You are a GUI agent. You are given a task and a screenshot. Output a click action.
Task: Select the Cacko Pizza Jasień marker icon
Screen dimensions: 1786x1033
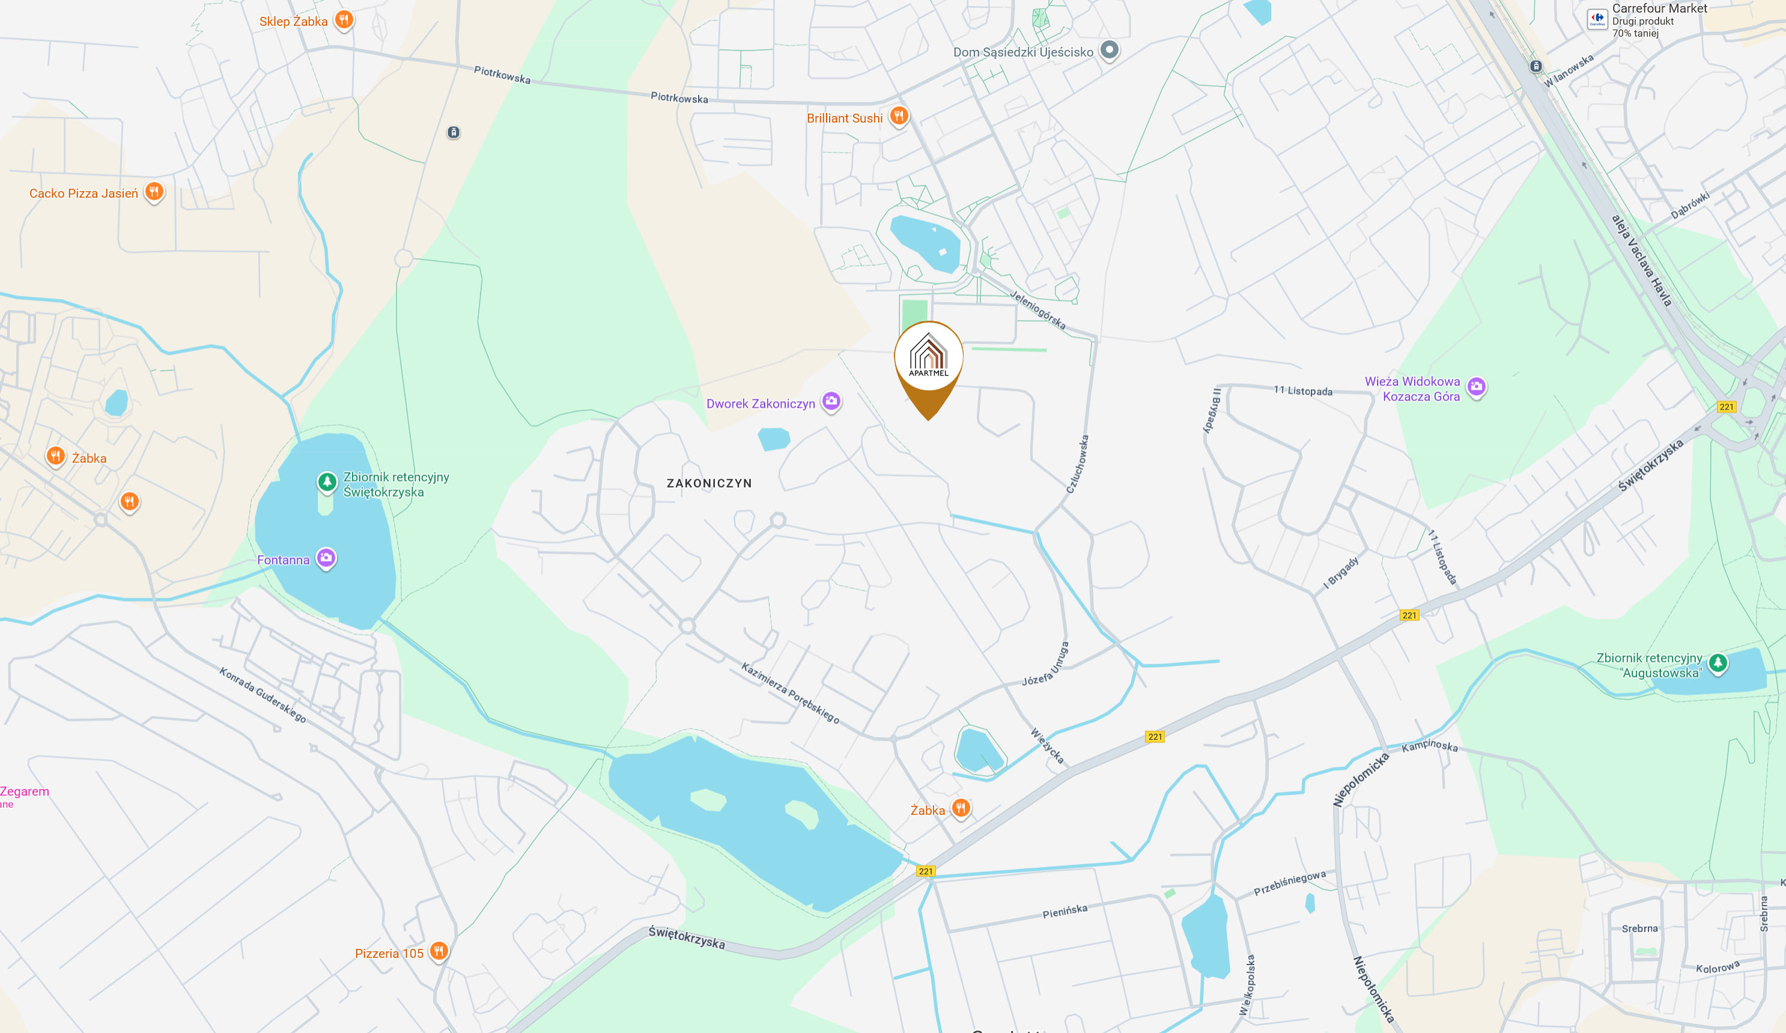coord(154,192)
